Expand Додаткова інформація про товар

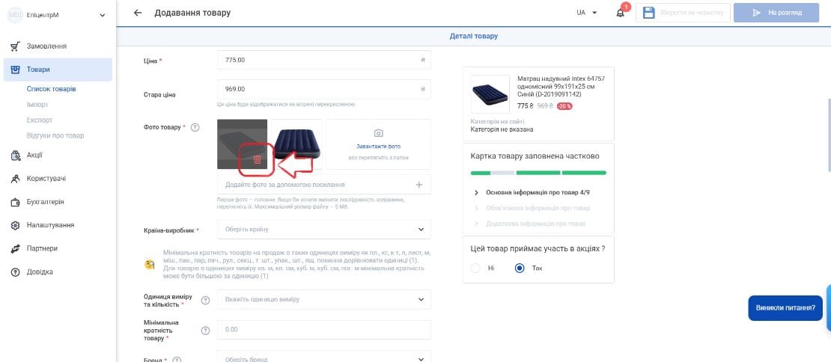pyautogui.click(x=529, y=224)
